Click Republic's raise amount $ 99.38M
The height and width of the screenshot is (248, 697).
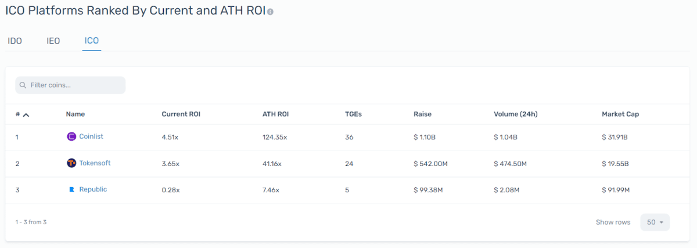point(429,190)
